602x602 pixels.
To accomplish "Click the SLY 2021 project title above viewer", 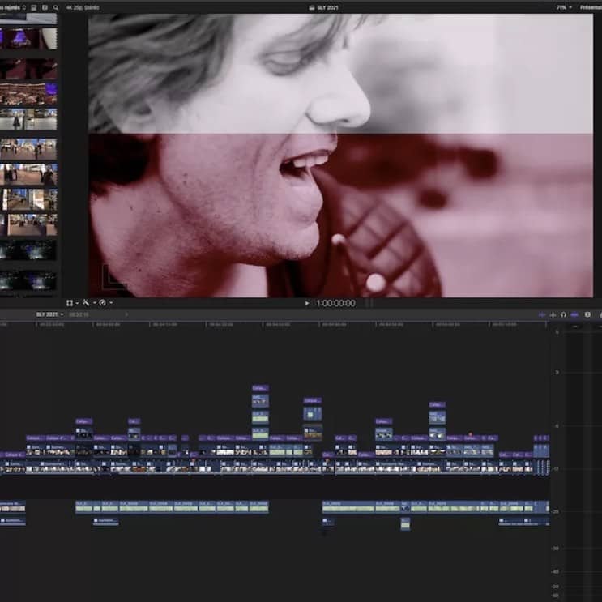I will point(327,7).
